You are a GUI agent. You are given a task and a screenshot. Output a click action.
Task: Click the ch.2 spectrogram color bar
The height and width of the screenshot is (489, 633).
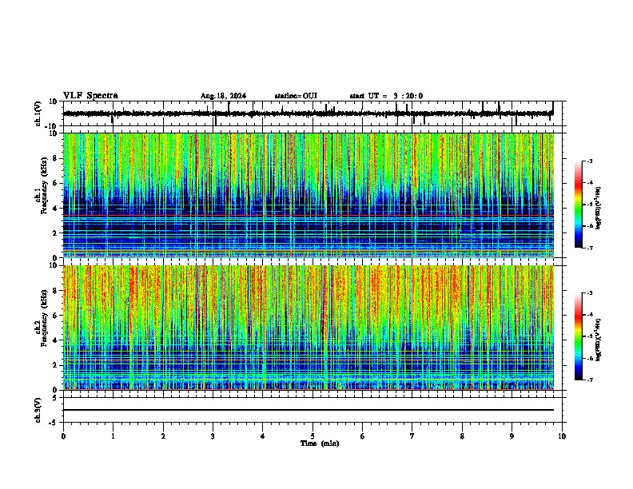578,336
